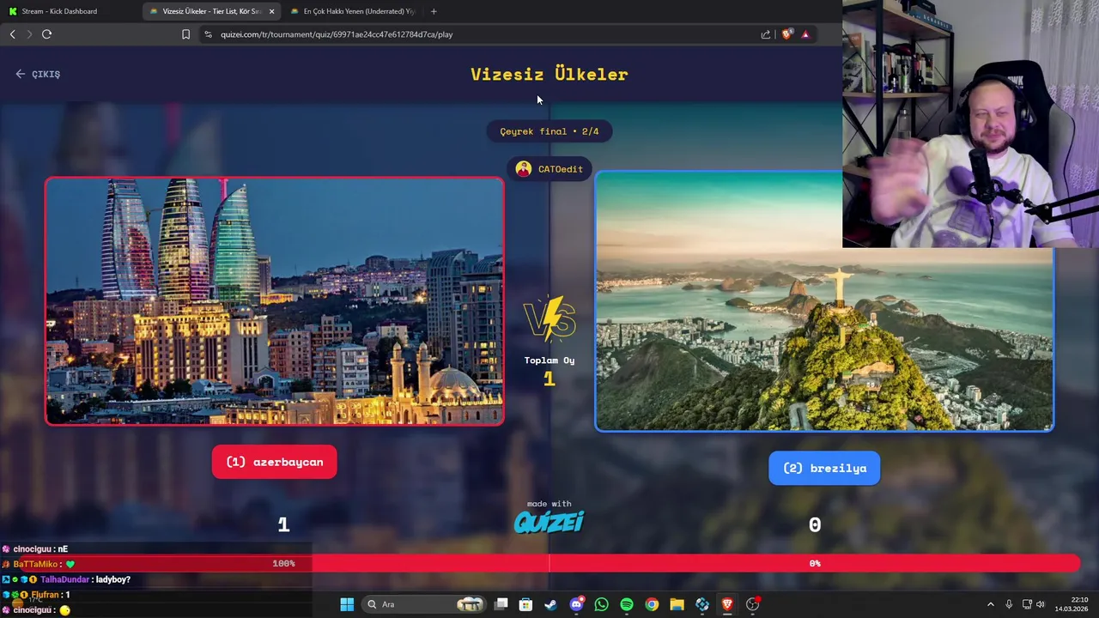Open Steam from taskbar
The image size is (1099, 618).
pos(550,604)
